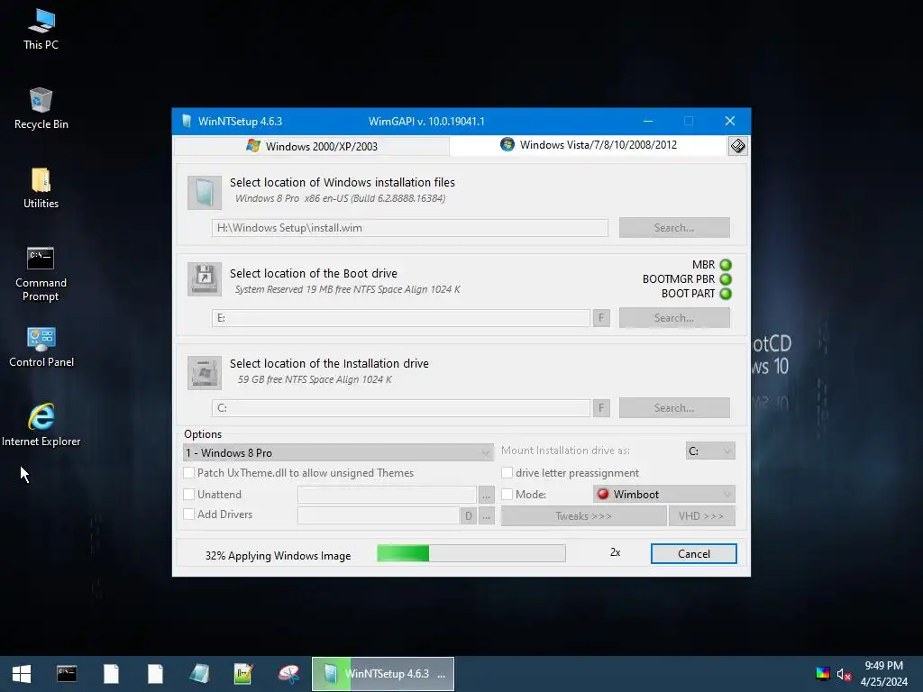Open the Tweaks >>> panel
Screen dimensions: 923x692
[x=583, y=516]
